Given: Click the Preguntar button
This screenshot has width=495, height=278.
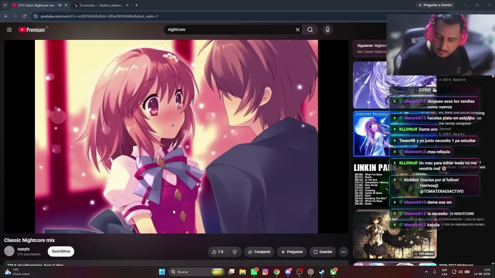Looking at the screenshot, I should point(292,252).
